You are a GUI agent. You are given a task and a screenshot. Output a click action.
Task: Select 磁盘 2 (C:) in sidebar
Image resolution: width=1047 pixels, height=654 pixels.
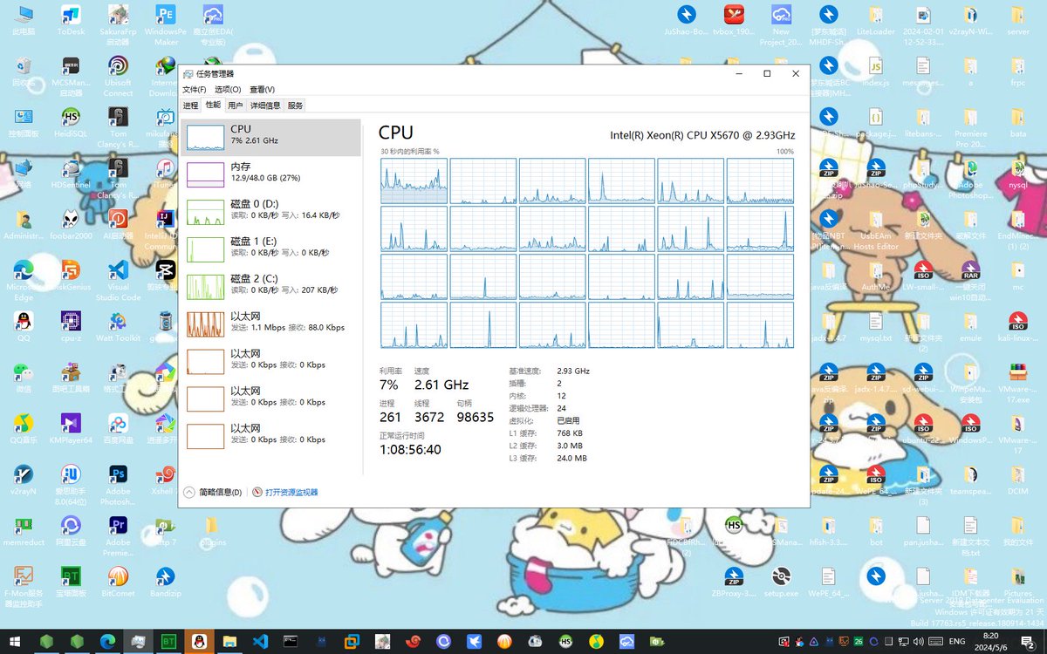point(270,287)
